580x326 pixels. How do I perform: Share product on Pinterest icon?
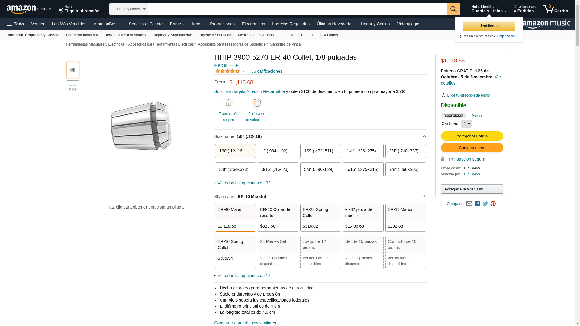493,204
